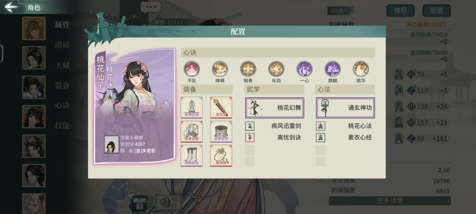Click the 推荐 button
Image resolution: width=476 pixels, height=214 pixels.
400,11
